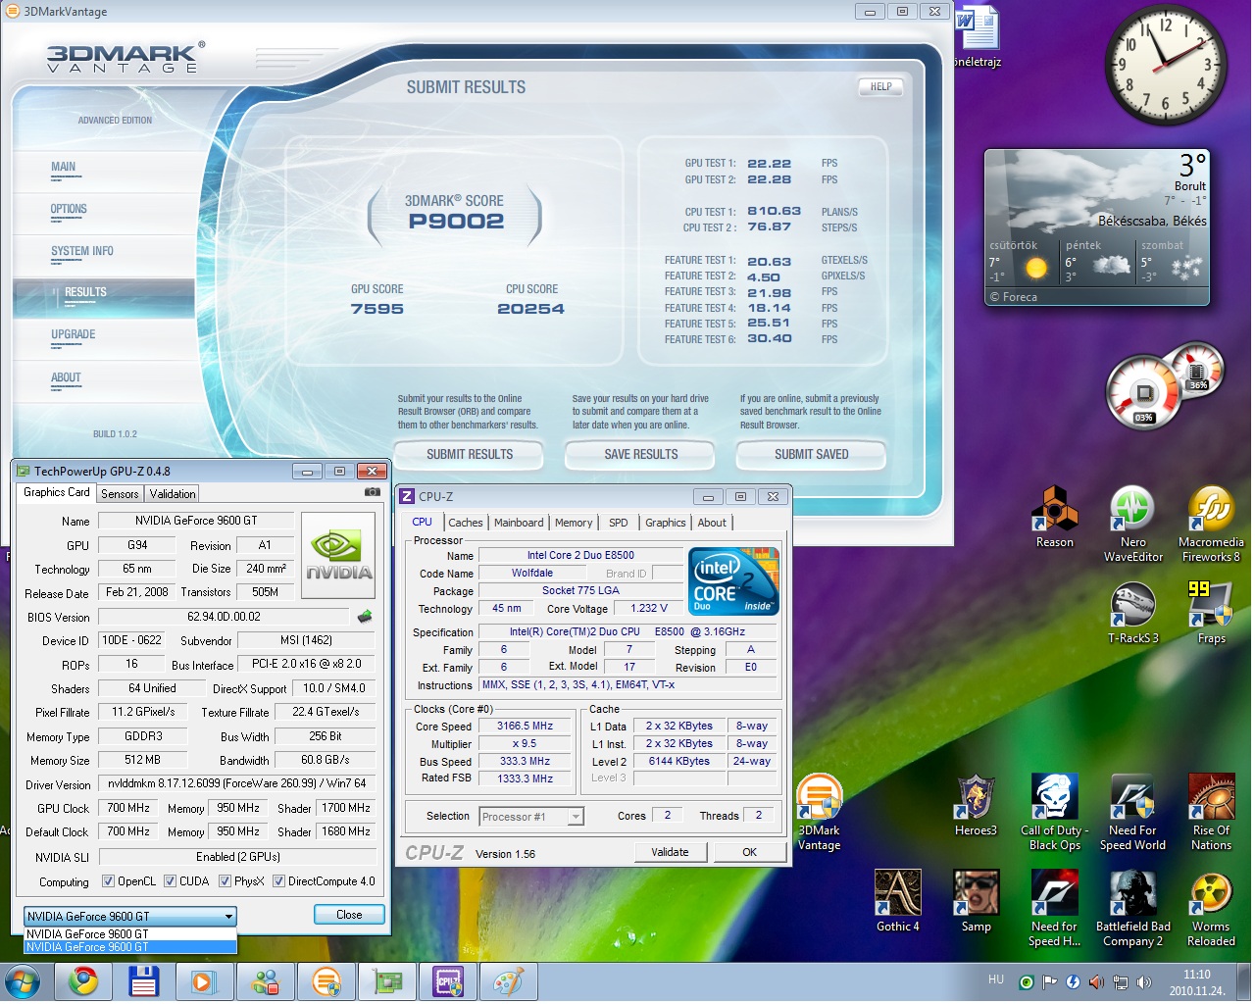
Task: Select RESULTS in 3DMark Vantage sidebar
Action: (x=104, y=297)
